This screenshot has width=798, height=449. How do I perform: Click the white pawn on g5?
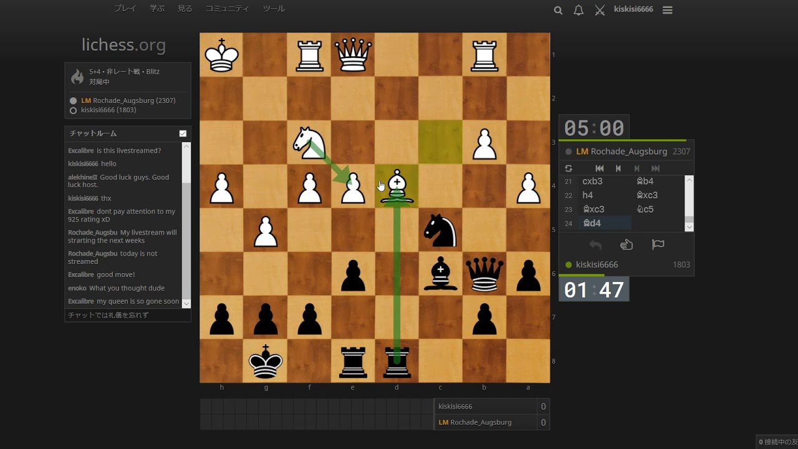[266, 230]
